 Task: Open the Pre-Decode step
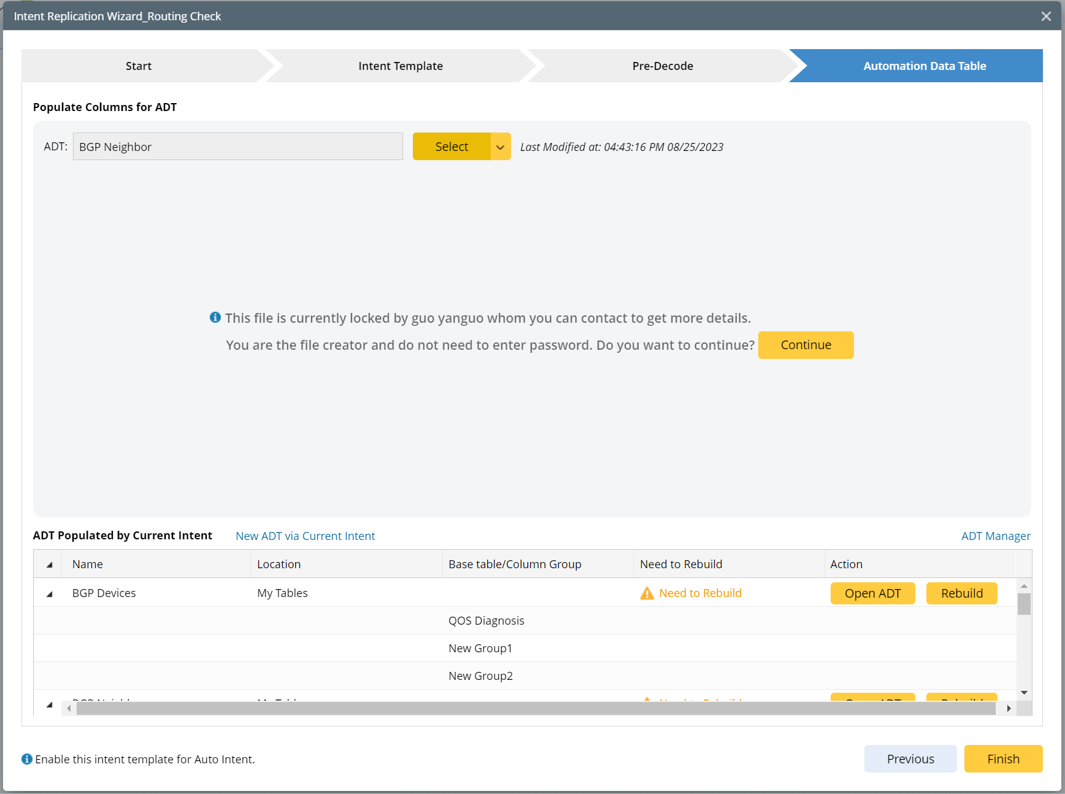663,66
